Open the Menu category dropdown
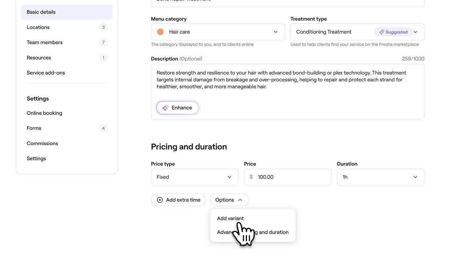This screenshot has height=264, width=476. (218, 32)
